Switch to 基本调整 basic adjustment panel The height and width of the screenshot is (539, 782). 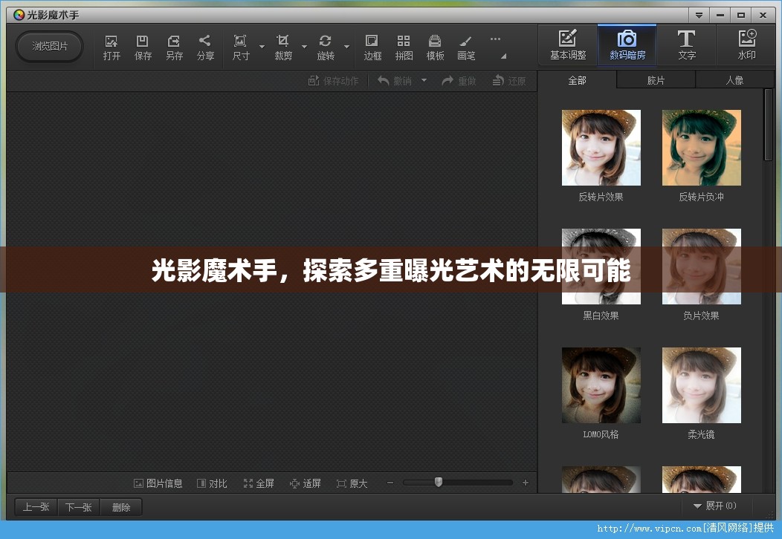[x=568, y=45]
